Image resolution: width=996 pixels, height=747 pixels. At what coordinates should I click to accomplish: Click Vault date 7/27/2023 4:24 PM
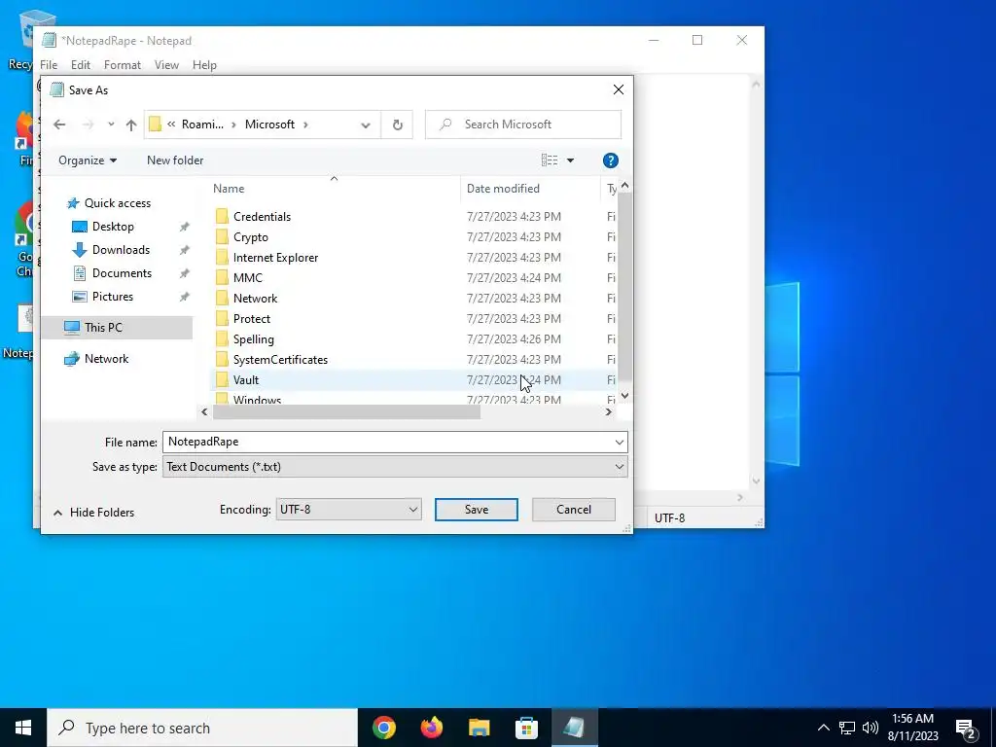(514, 380)
